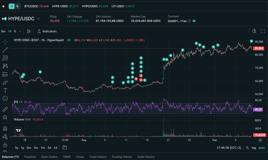268x160 pixels.
Task: Click the Volume SMA indicator label
Action: (22, 119)
